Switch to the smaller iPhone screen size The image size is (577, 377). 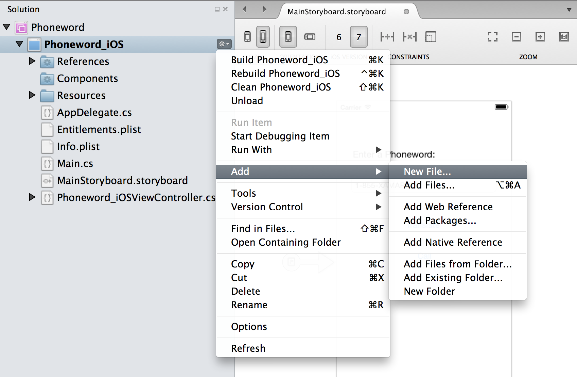click(x=247, y=37)
